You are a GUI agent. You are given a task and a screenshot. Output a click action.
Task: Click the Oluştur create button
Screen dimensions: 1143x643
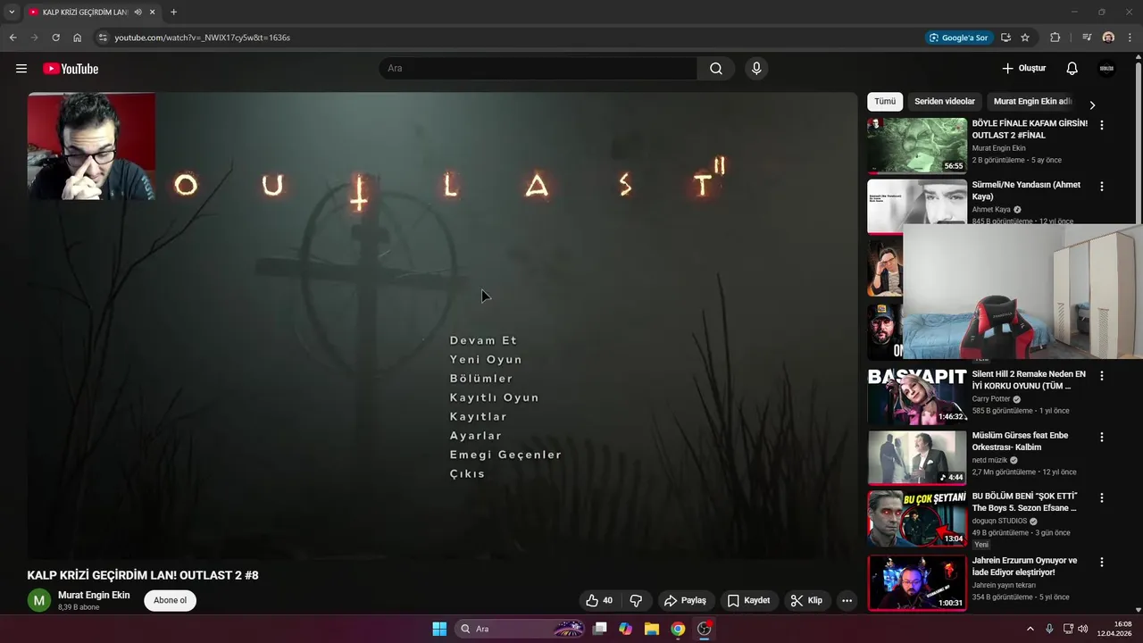(x=1023, y=69)
